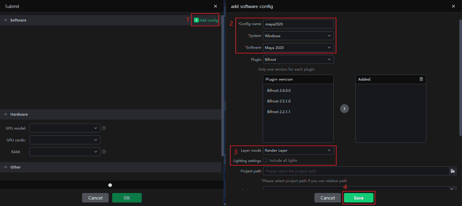Viewport: 462px width, 206px height.
Task: Click the info icon above Submit dialog buttons
Action: tap(110, 185)
